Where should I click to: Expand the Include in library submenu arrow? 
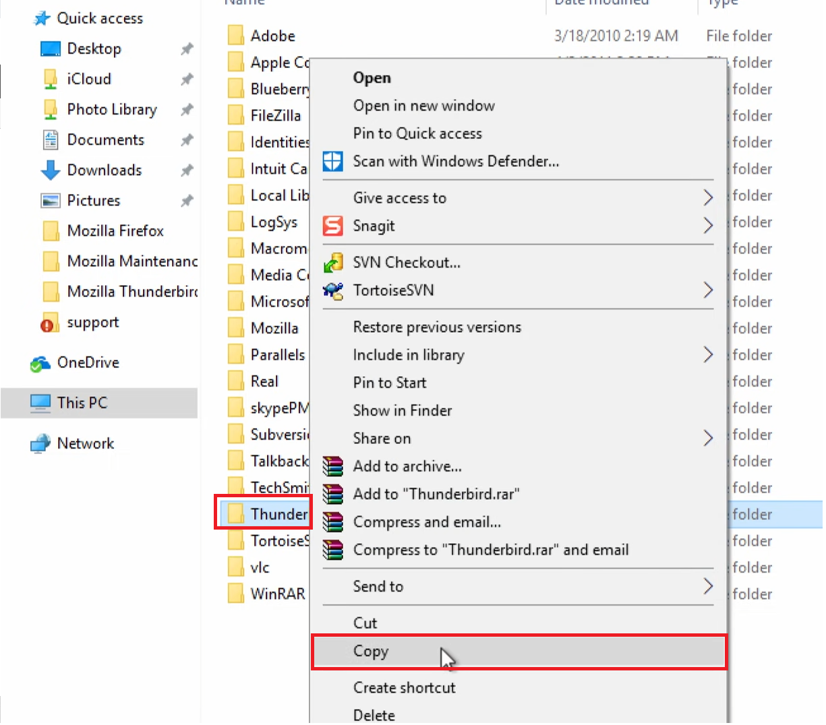point(707,354)
